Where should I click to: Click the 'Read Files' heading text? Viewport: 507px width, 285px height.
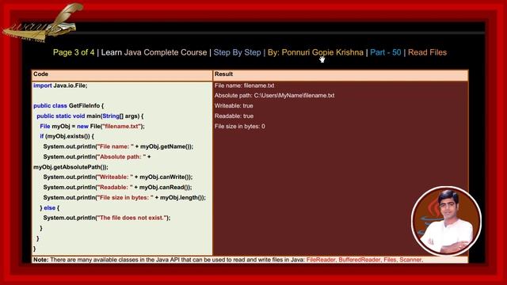coord(427,52)
